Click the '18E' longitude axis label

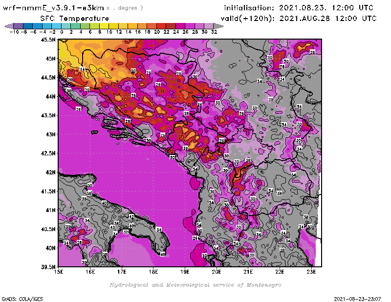click(x=153, y=272)
